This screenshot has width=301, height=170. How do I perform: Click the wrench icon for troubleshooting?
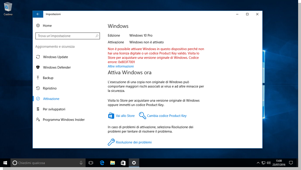pos(111,142)
